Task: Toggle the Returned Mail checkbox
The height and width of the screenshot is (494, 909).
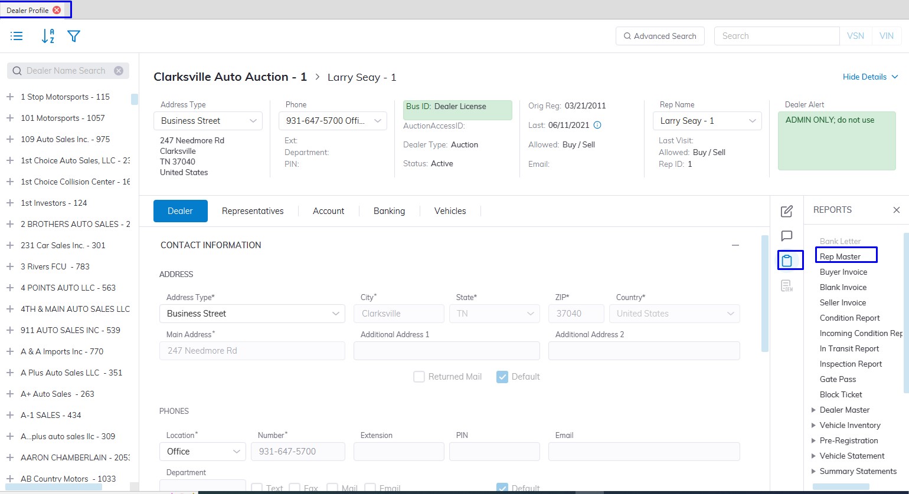Action: point(419,377)
